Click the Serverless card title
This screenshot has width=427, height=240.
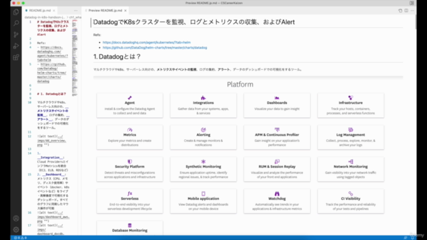tap(129, 199)
